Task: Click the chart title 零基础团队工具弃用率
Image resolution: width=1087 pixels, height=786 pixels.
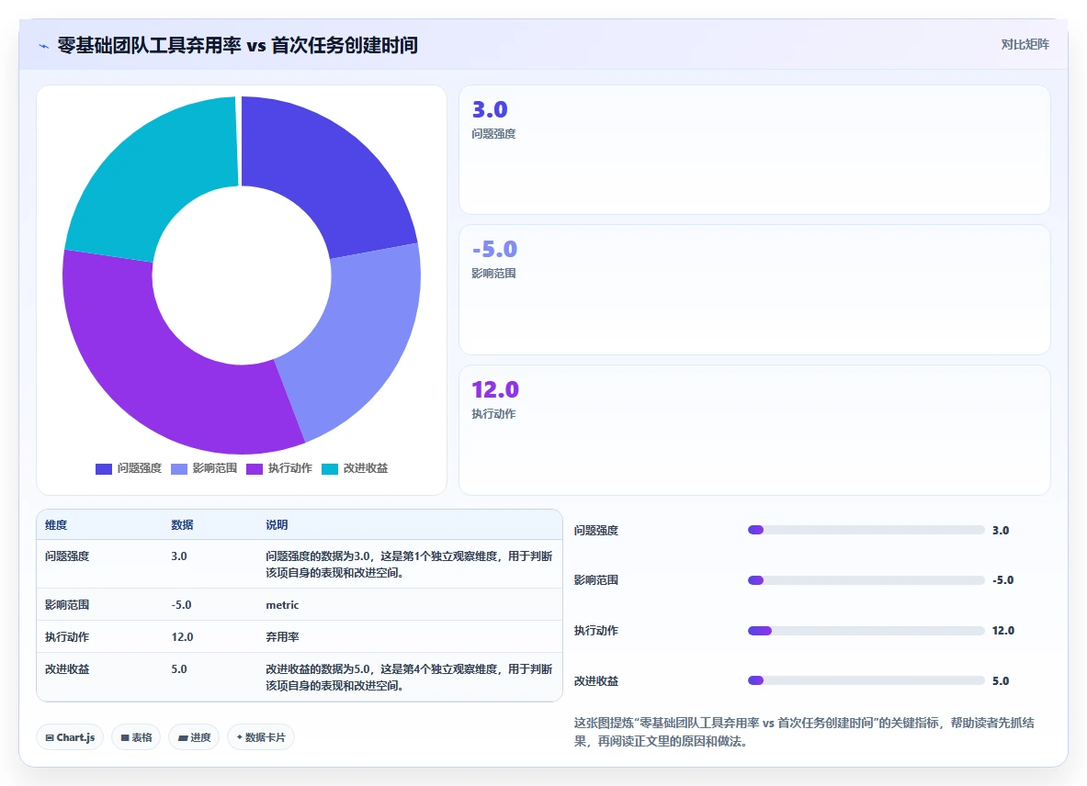Action: pyautogui.click(x=149, y=46)
